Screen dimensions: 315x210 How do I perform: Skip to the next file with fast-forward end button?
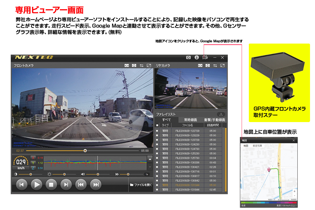[x=96, y=185]
